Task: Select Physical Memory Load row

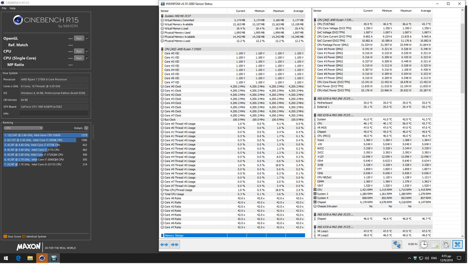Action: pos(233,41)
